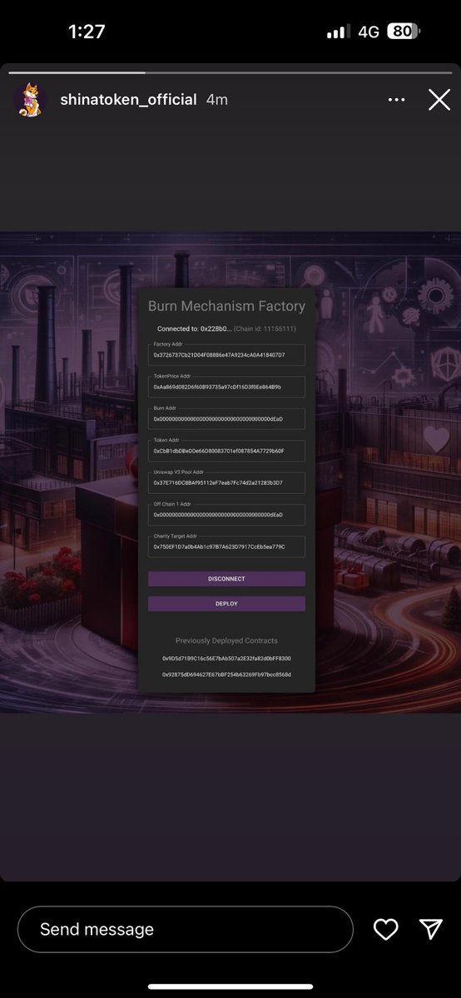Focus the Uniswap V3 Pool Addr field
The width and height of the screenshot is (461, 998).
226,482
